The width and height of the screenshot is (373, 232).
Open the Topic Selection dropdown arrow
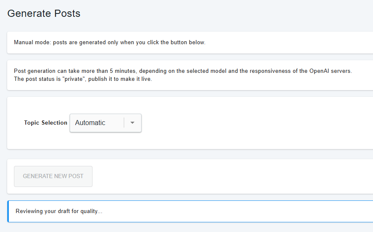(x=133, y=123)
